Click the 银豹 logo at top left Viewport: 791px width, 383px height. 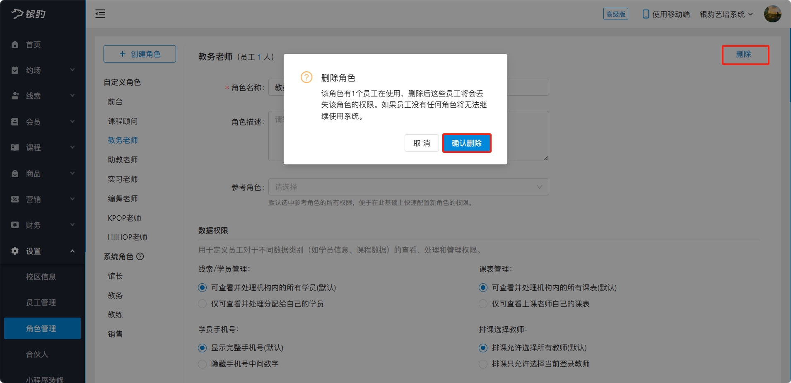click(29, 14)
